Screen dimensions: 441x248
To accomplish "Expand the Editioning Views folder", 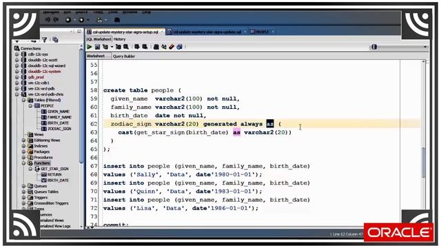I will pyautogui.click(x=23, y=140).
